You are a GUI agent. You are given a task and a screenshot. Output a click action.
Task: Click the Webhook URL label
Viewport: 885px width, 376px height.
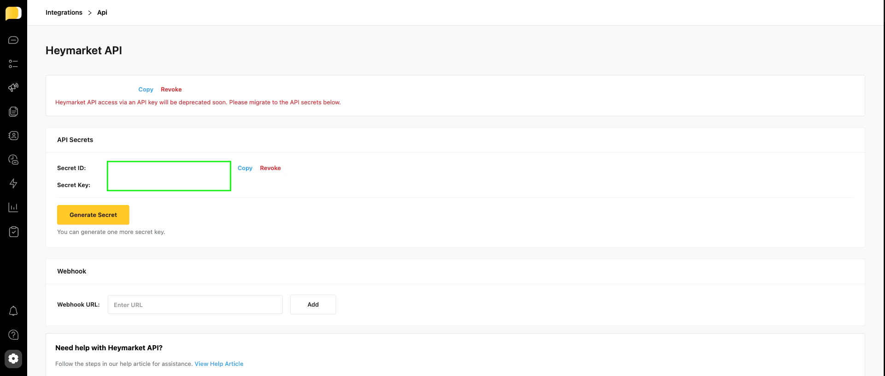(78, 305)
